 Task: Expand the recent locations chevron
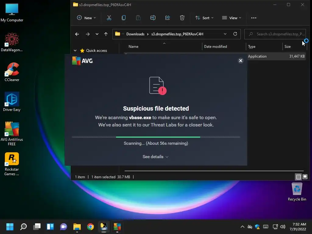(x=97, y=34)
